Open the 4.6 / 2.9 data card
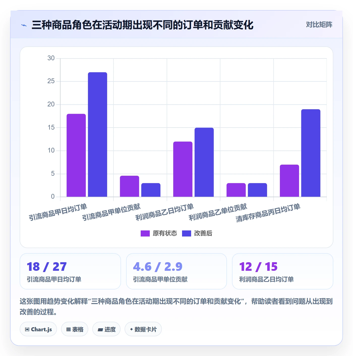 tap(177, 271)
